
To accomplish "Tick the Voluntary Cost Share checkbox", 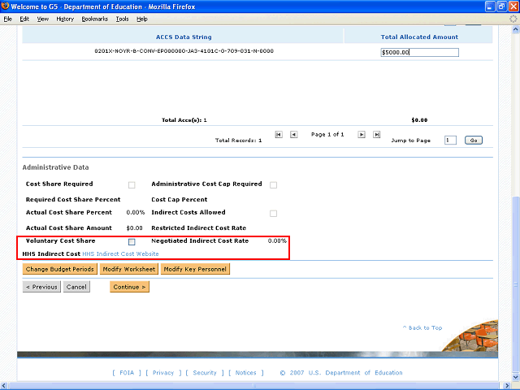I will [x=132, y=242].
